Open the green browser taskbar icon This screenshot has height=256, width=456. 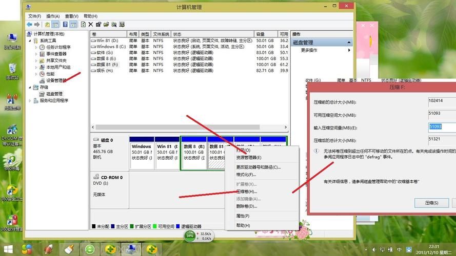[90, 249]
